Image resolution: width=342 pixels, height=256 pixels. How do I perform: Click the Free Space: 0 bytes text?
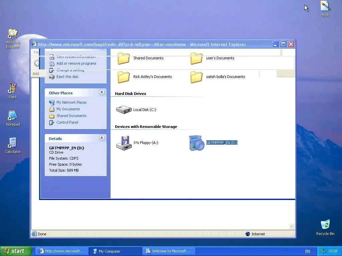click(x=65, y=164)
